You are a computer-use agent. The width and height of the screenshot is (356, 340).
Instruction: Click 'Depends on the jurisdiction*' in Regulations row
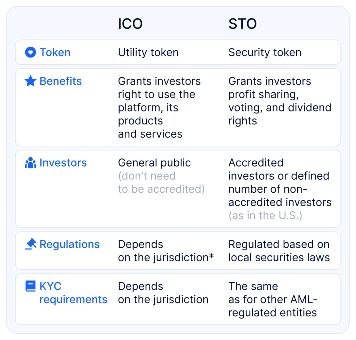(x=166, y=251)
